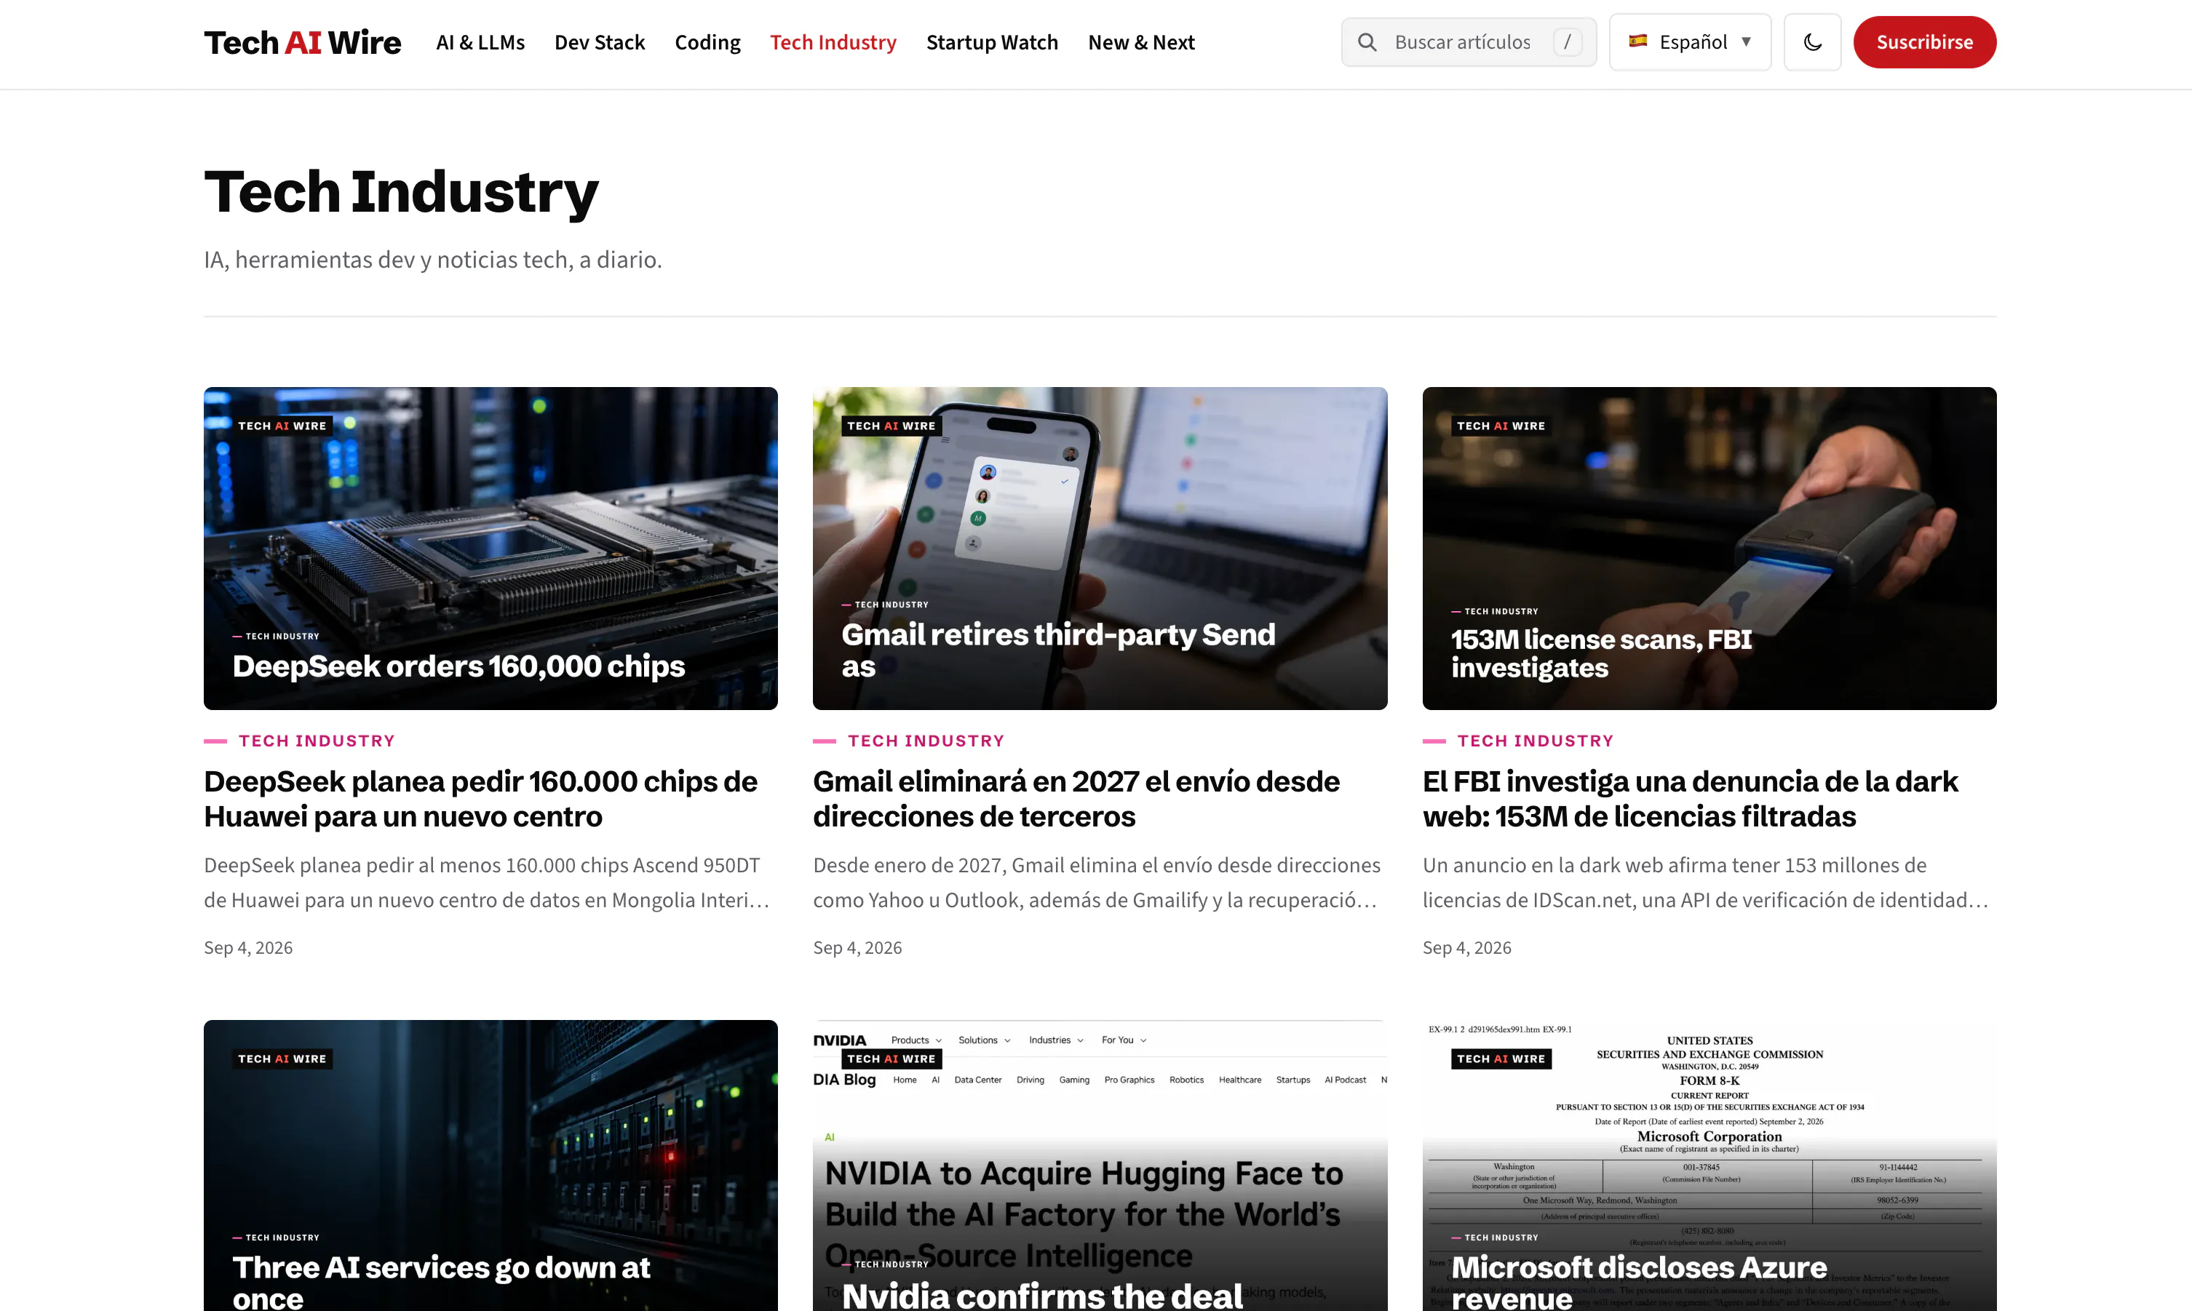The image size is (2192, 1311).
Task: Open the Coding category
Action: [x=707, y=42]
